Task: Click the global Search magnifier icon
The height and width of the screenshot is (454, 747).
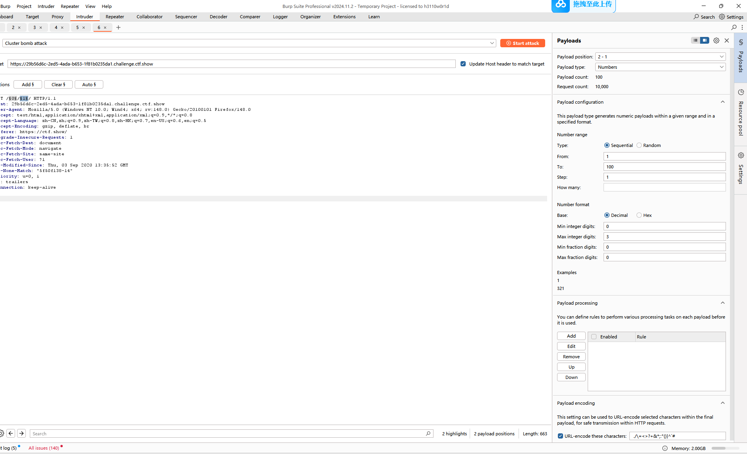Action: (x=696, y=17)
